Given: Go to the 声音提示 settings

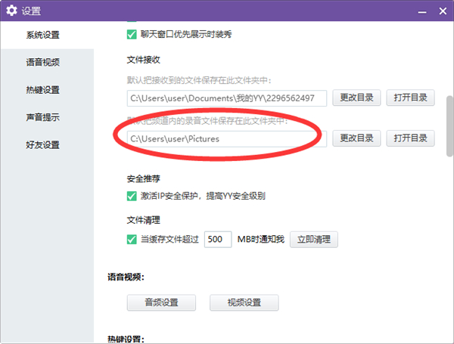Looking at the screenshot, I should [42, 117].
